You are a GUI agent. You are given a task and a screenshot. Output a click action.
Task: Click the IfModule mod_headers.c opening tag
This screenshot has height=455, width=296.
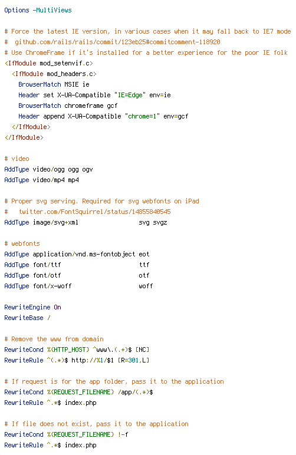54,74
